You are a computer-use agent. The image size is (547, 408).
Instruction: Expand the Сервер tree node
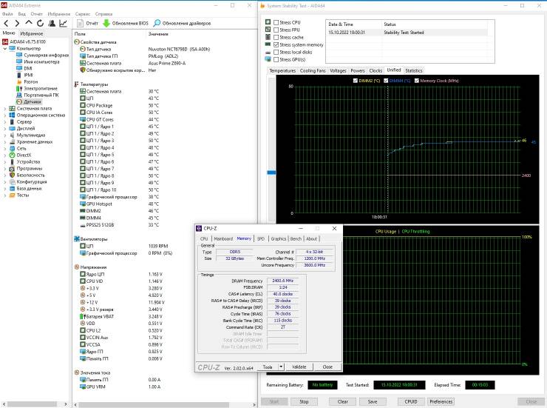pos(5,122)
